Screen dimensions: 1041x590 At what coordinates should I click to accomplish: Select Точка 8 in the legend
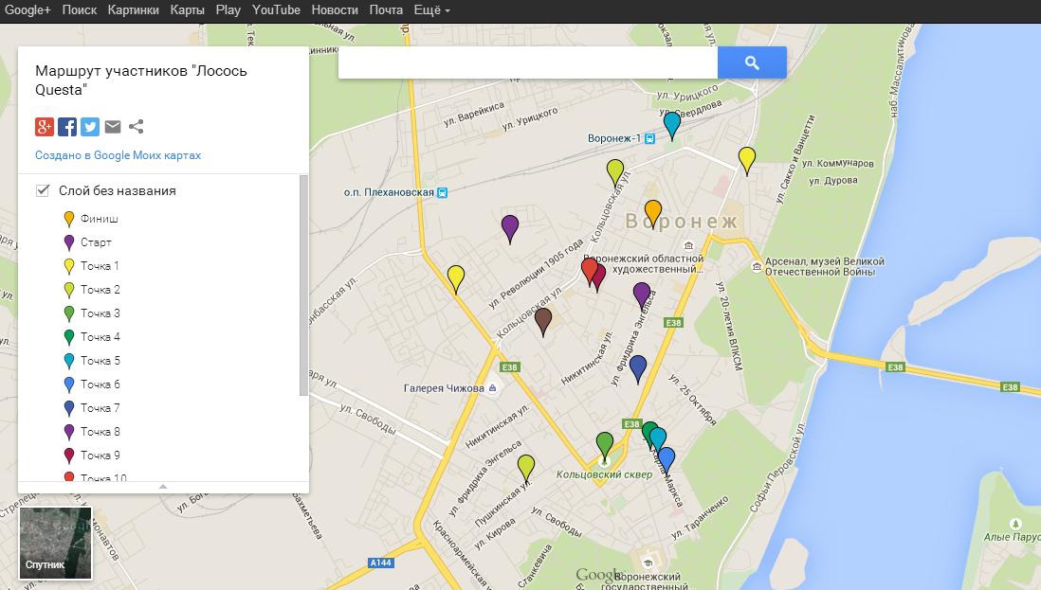[x=100, y=432]
